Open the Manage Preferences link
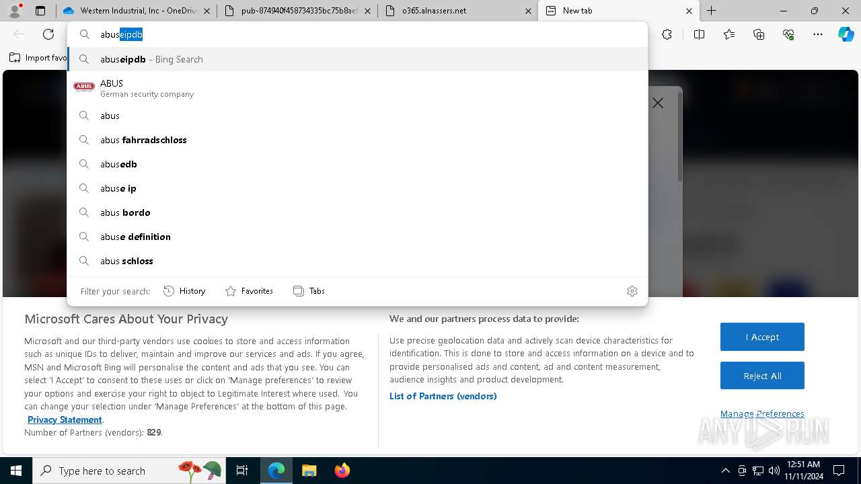The image size is (861, 484). pyautogui.click(x=762, y=413)
